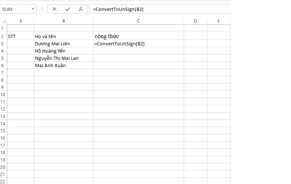The image size is (291, 184).
Task: Select the cell "Dương Mai Liên"
Action: (64, 44)
